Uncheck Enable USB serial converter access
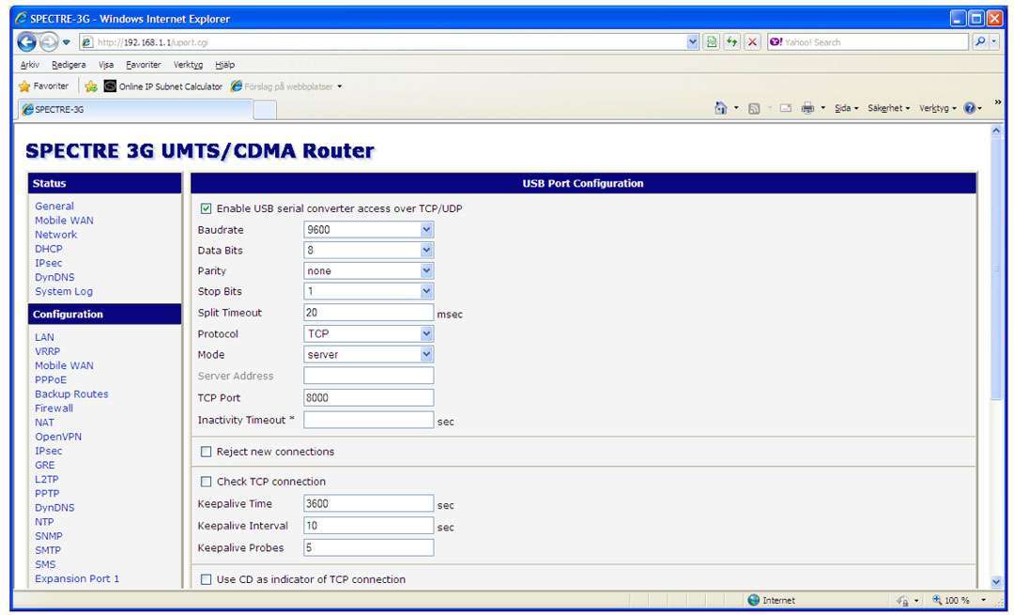Viewport: 1014px width, 615px height. point(206,208)
